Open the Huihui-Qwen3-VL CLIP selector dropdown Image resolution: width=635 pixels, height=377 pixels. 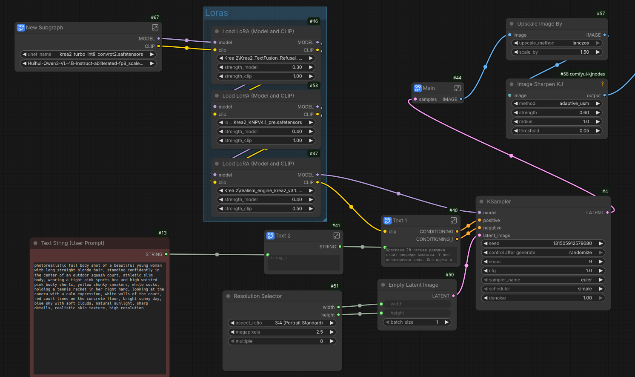pyautogui.click(x=88, y=63)
